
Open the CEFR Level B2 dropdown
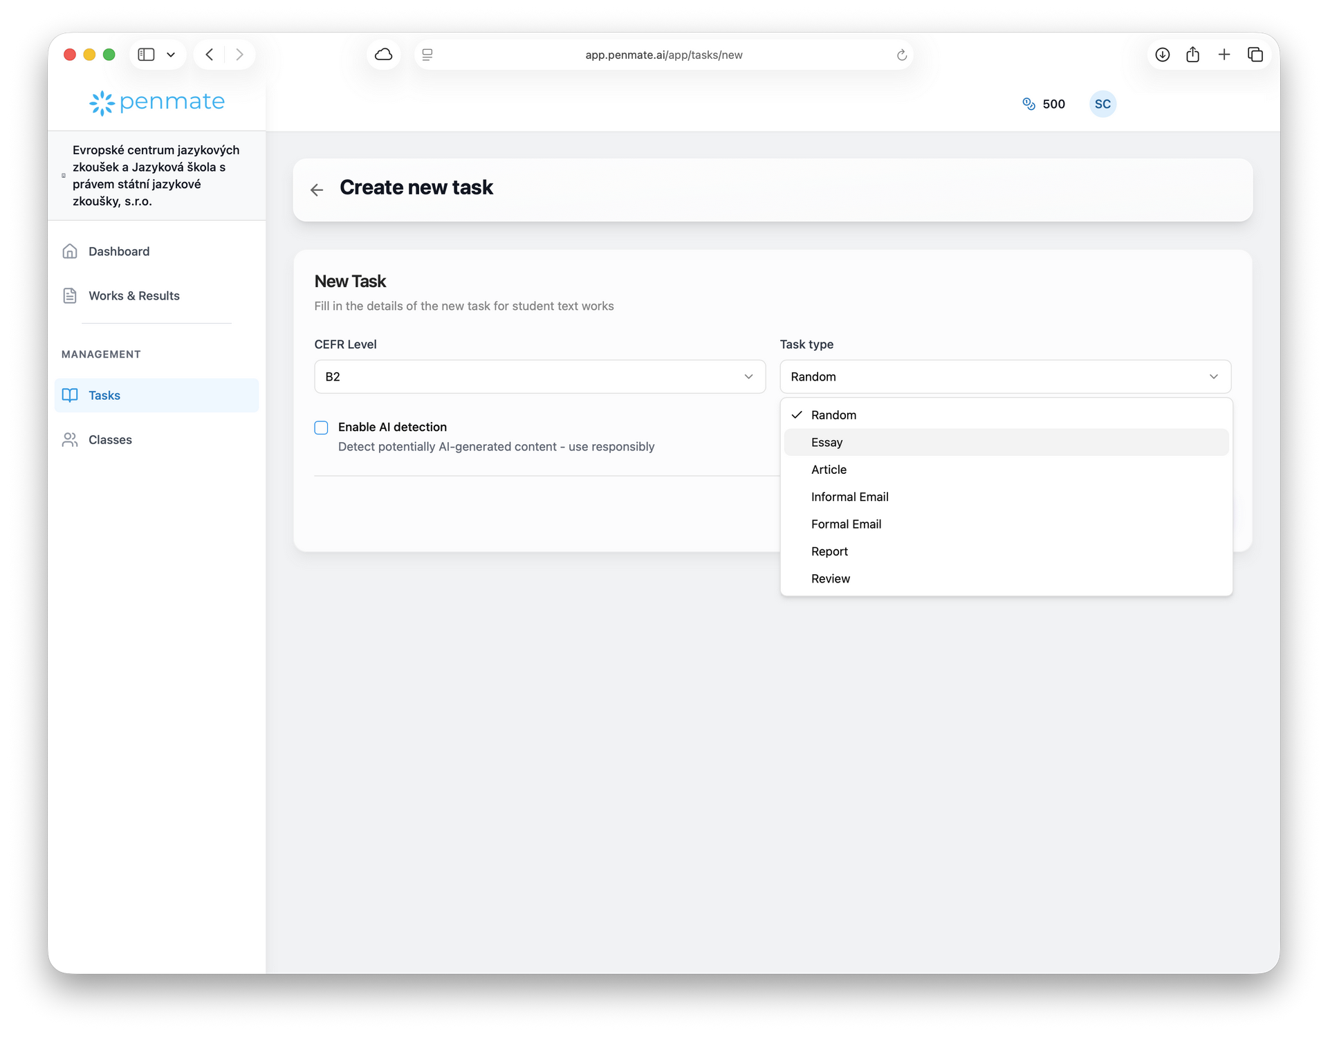pyautogui.click(x=539, y=376)
